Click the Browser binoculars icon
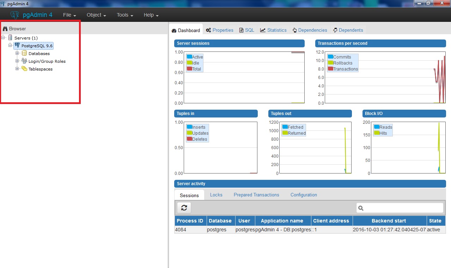This screenshot has width=451, height=268. pos(5,29)
